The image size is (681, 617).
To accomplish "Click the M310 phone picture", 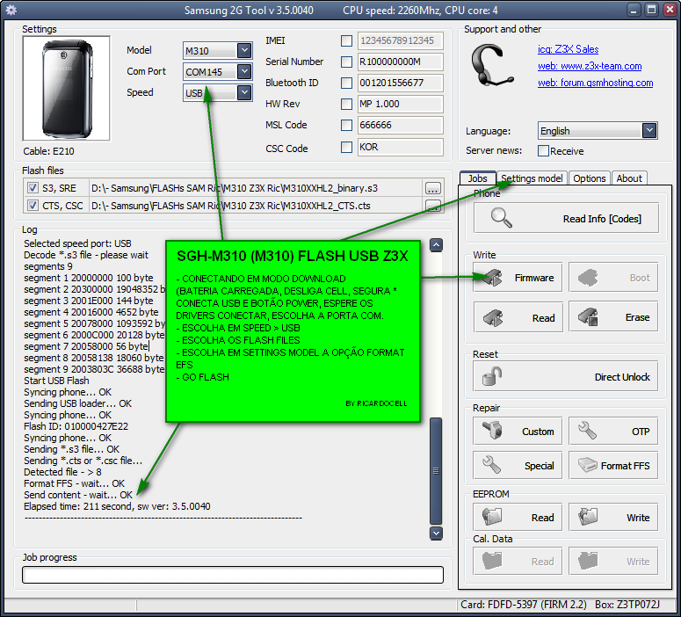I will pyautogui.click(x=67, y=88).
